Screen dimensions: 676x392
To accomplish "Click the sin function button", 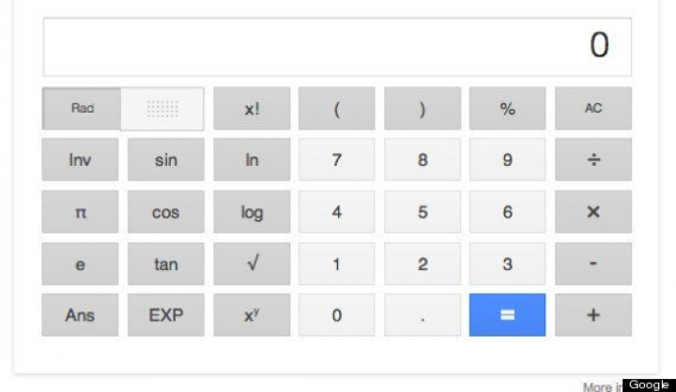I will click(165, 160).
